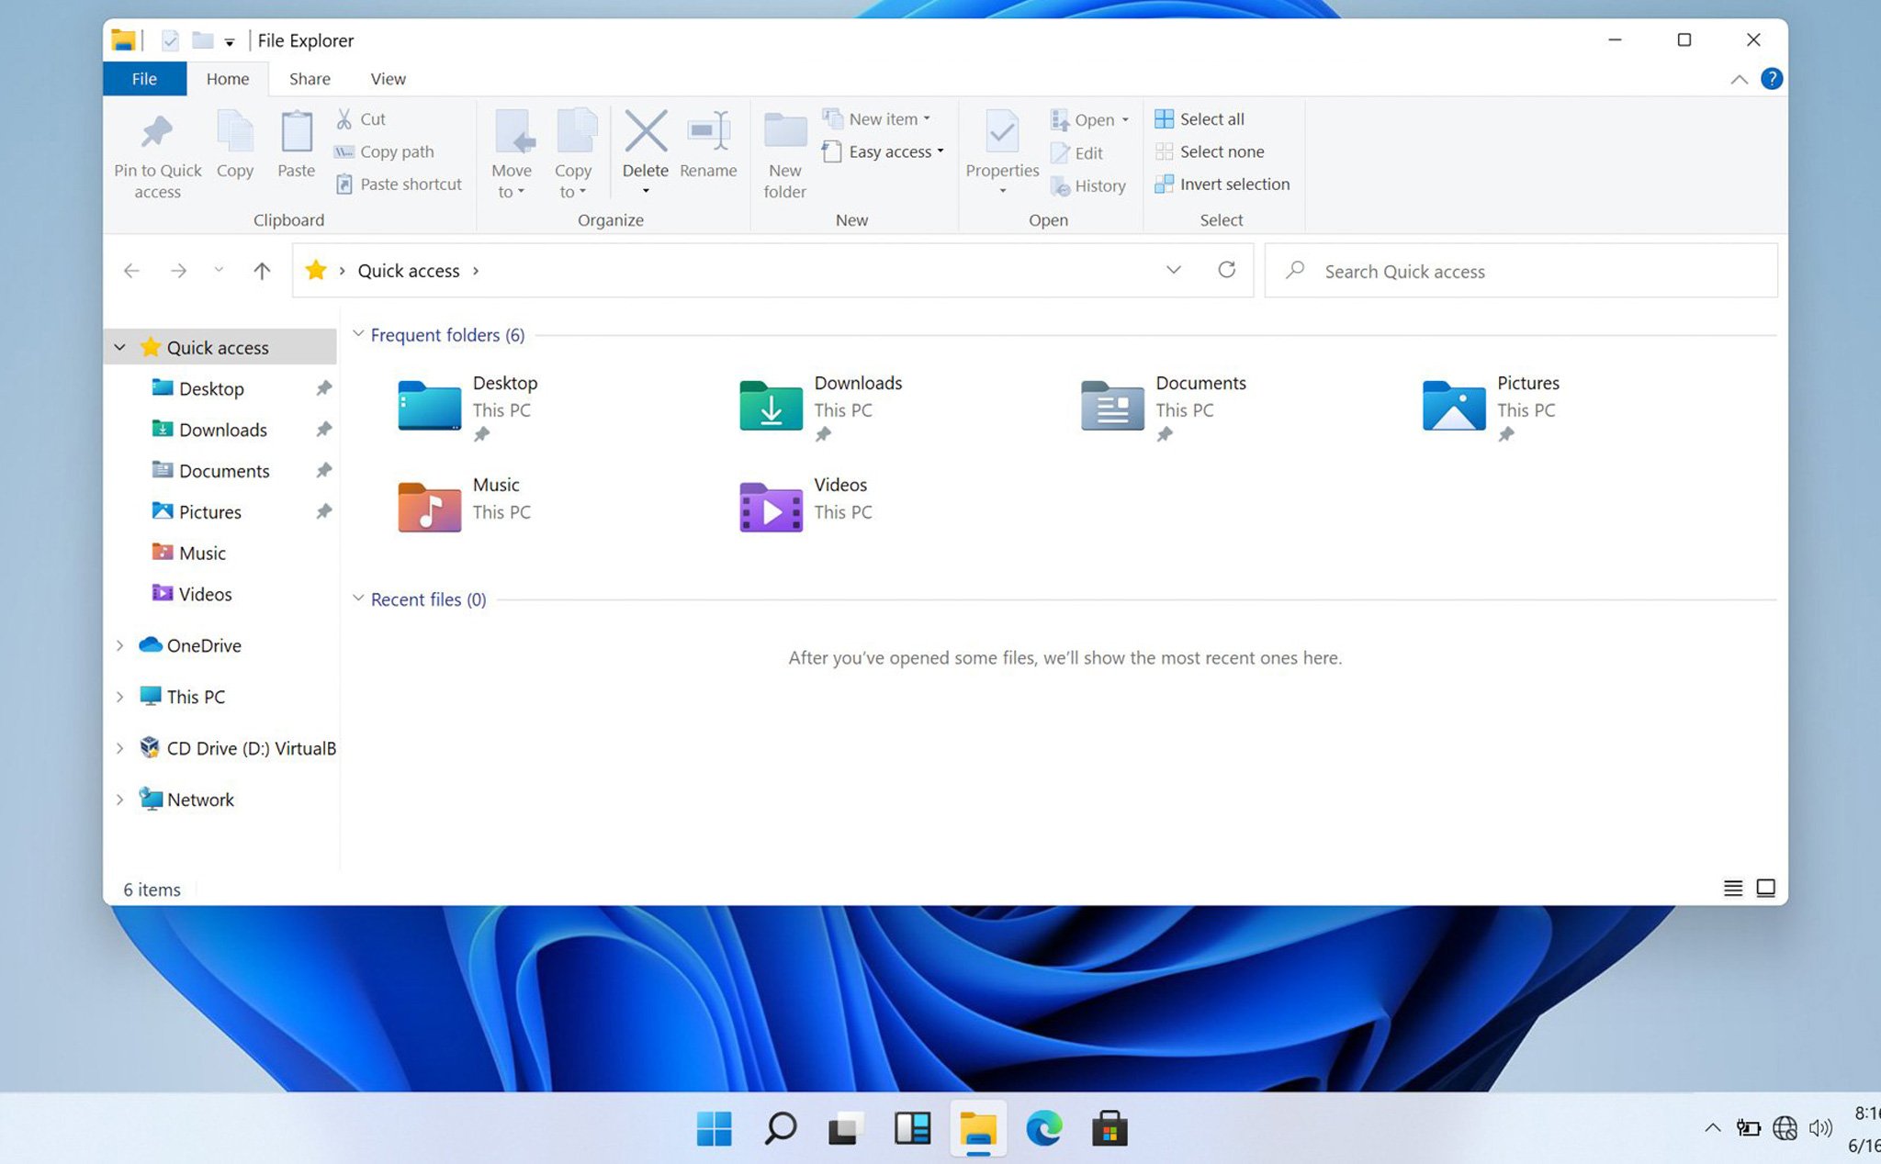Switch to large icons view in status bar
Viewport: 1881px width, 1164px height.
pyautogui.click(x=1765, y=888)
